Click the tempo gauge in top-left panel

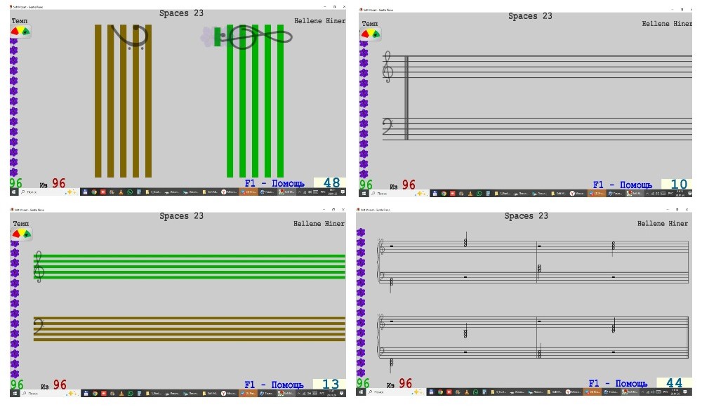20,32
